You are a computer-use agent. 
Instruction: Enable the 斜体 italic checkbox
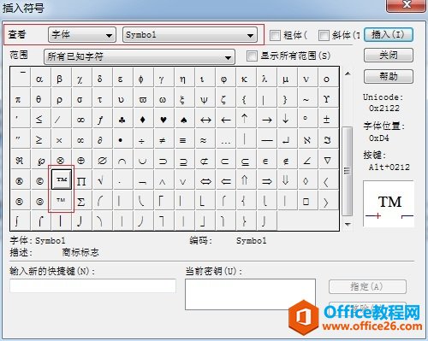click(324, 35)
